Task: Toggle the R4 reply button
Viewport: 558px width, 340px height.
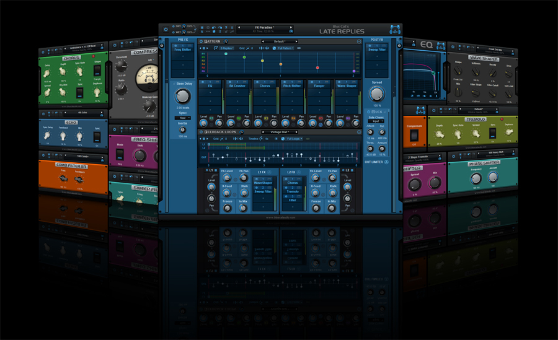Action: 294,118
